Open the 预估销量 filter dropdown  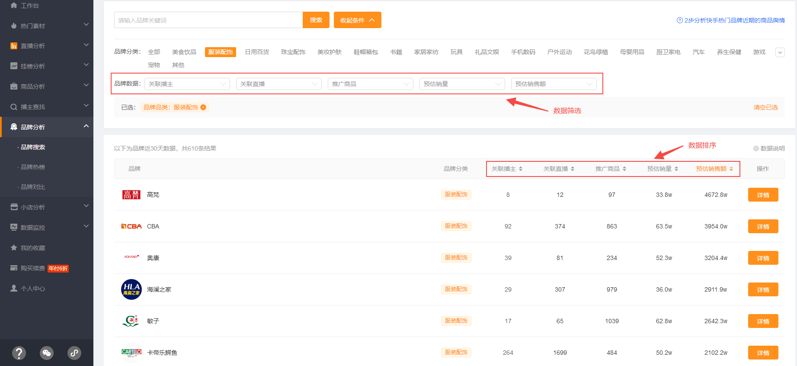click(462, 84)
